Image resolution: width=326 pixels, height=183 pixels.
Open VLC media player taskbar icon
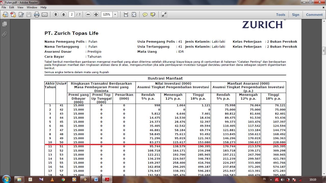[x=52, y=179]
